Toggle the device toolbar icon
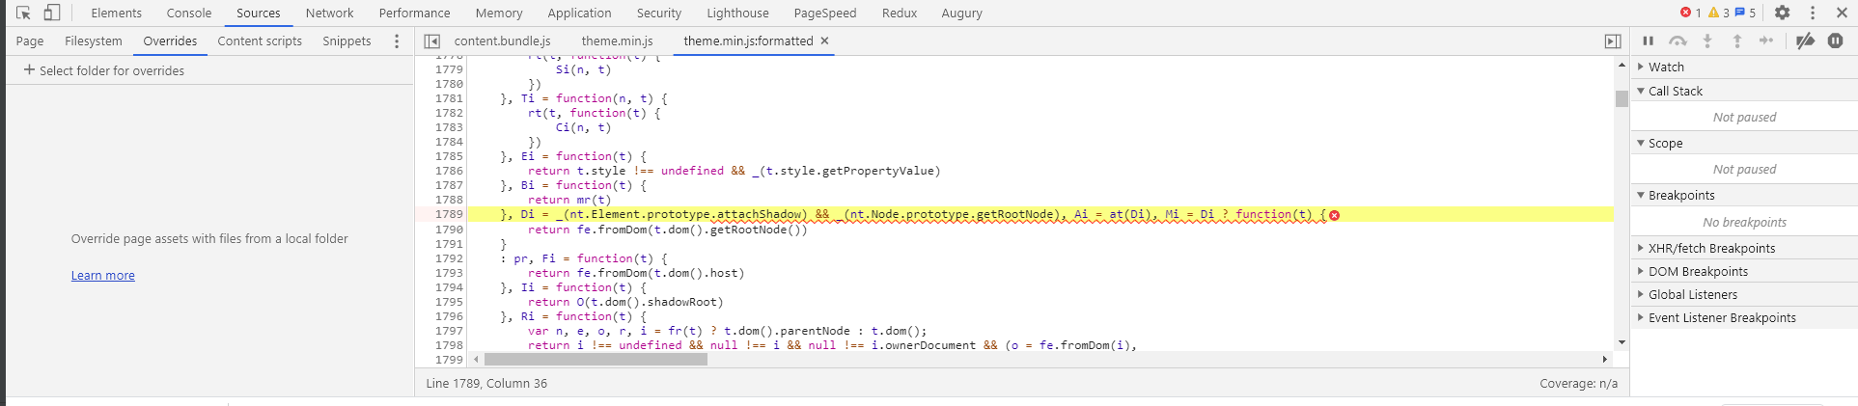 coord(52,13)
